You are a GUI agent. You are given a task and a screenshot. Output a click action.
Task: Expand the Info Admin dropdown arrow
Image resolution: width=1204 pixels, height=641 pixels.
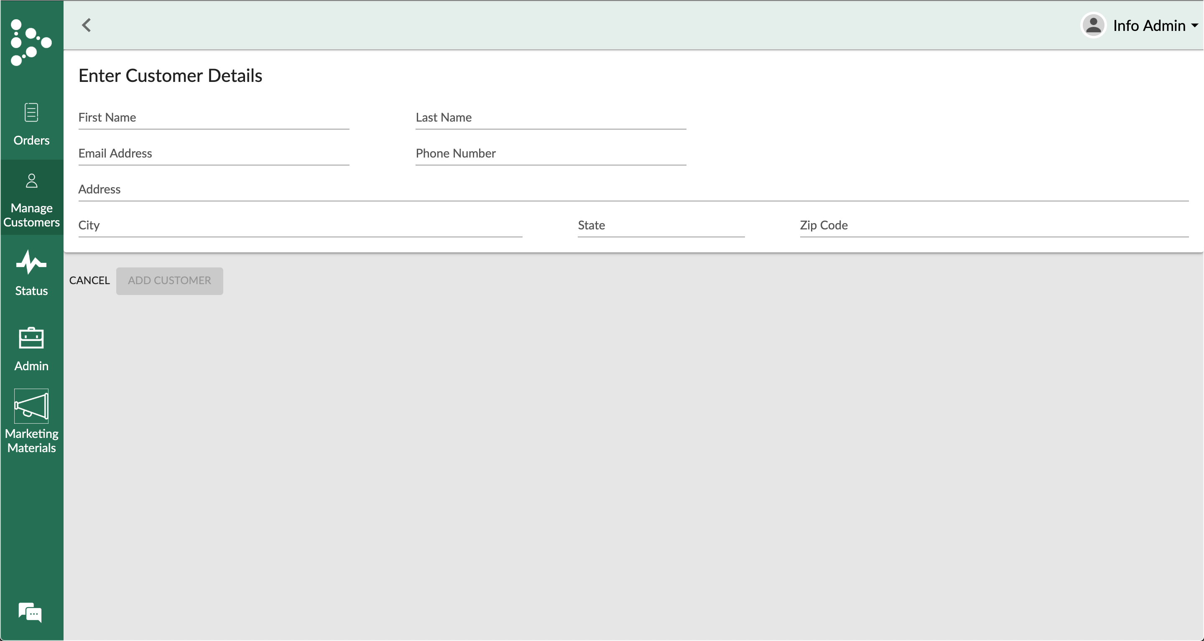click(x=1194, y=25)
